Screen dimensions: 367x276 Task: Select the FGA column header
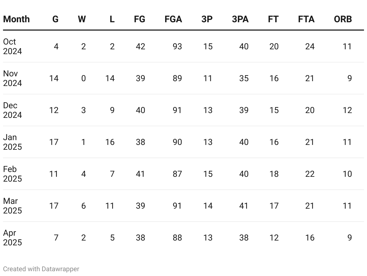tap(173, 19)
